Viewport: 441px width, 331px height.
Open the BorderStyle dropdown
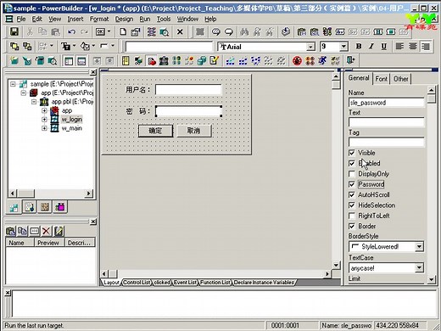pyautogui.click(x=419, y=247)
